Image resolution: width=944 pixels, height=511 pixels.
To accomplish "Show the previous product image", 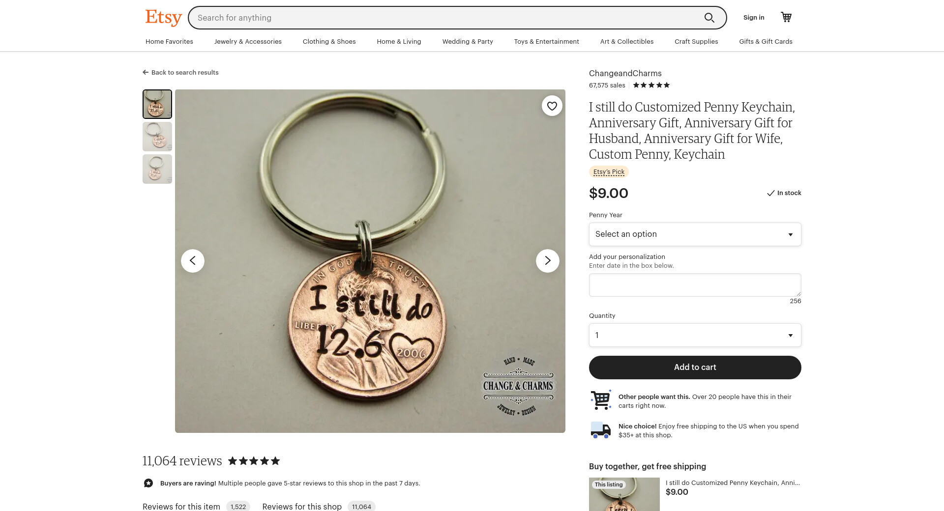I will (x=193, y=260).
